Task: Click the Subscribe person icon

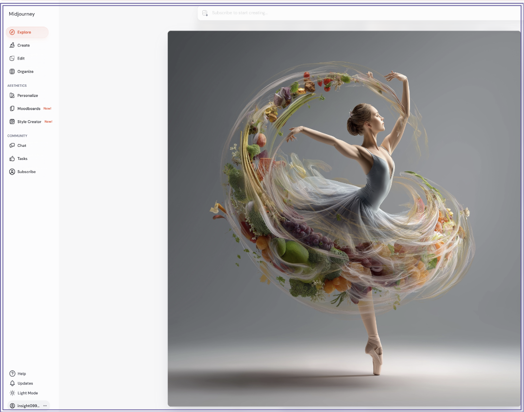Action: point(12,172)
